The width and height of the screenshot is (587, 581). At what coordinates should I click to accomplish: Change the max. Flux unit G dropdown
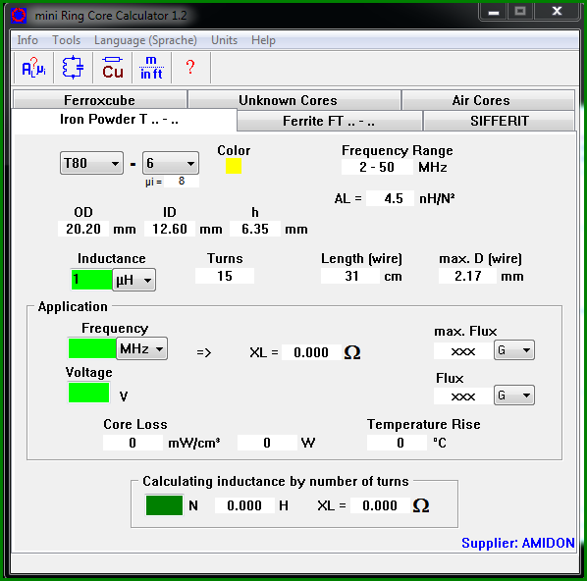pyautogui.click(x=514, y=350)
